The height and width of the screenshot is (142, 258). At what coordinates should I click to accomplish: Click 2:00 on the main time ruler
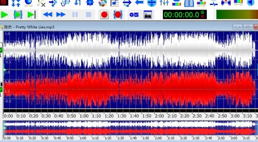pyautogui.click(x=159, y=116)
